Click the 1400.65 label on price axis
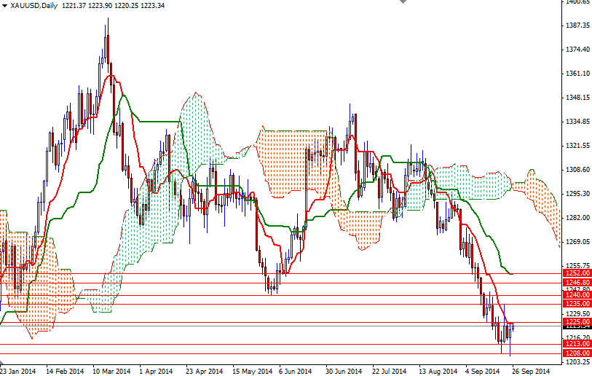The height and width of the screenshot is (376, 592). (577, 2)
